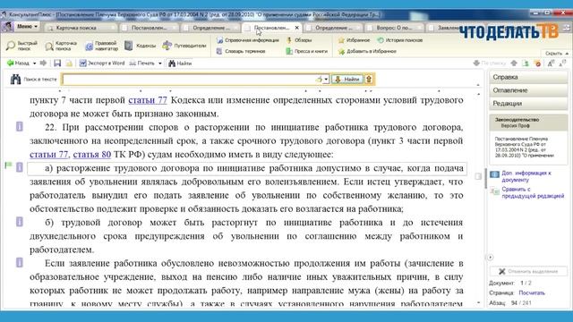The width and height of the screenshot is (573, 322).
Task: Open Словарь терминов
Action: point(241,52)
